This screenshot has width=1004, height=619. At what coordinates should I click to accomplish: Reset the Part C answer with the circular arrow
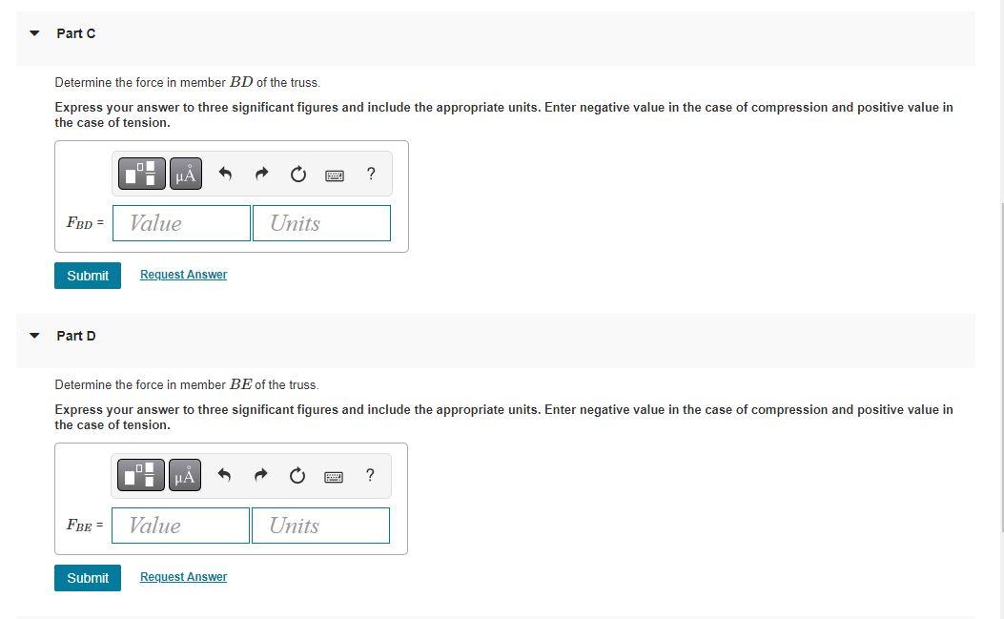point(297,174)
